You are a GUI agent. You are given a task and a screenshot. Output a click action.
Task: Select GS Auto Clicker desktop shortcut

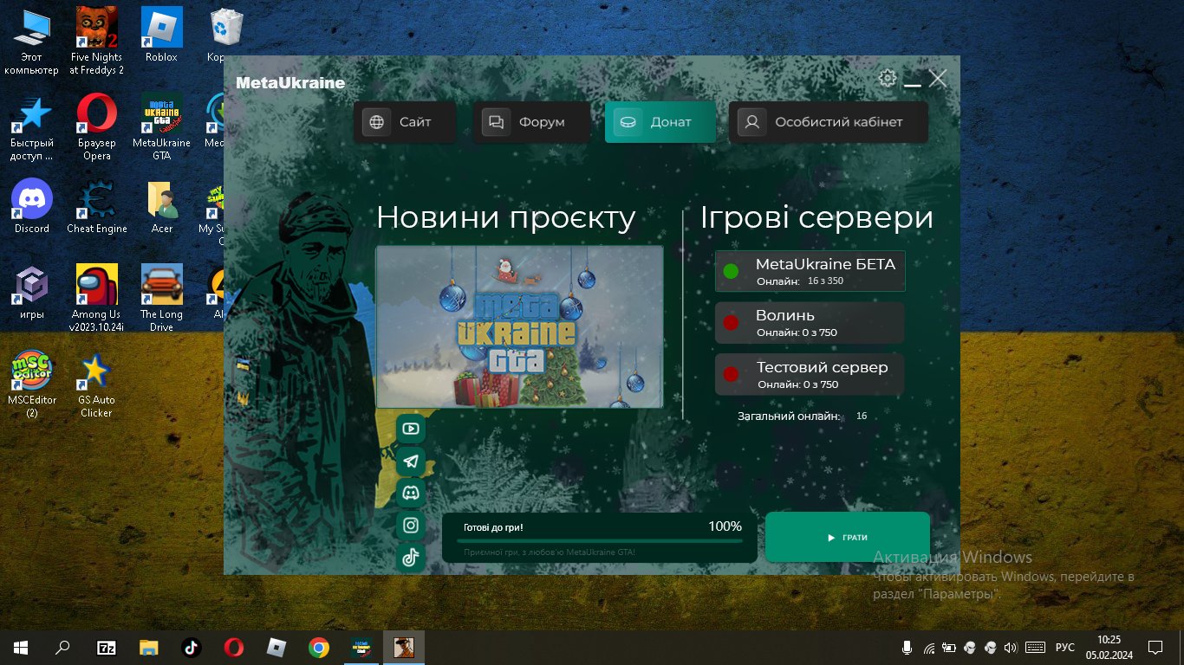(97, 384)
